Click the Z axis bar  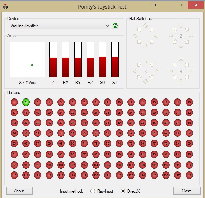[53, 60]
